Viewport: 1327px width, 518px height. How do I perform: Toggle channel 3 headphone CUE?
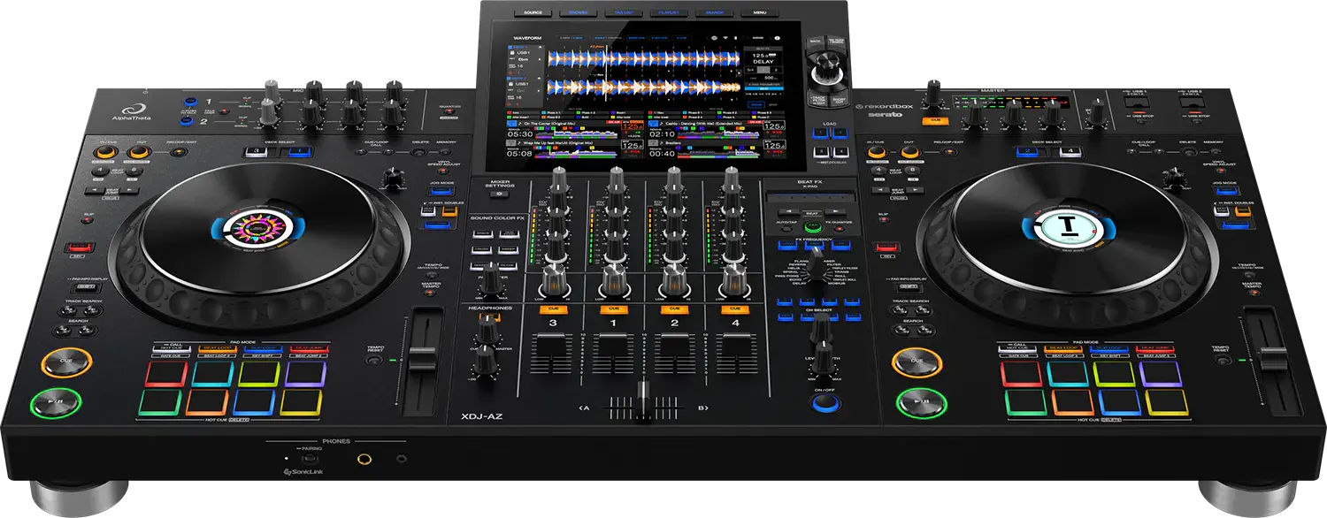coord(553,309)
